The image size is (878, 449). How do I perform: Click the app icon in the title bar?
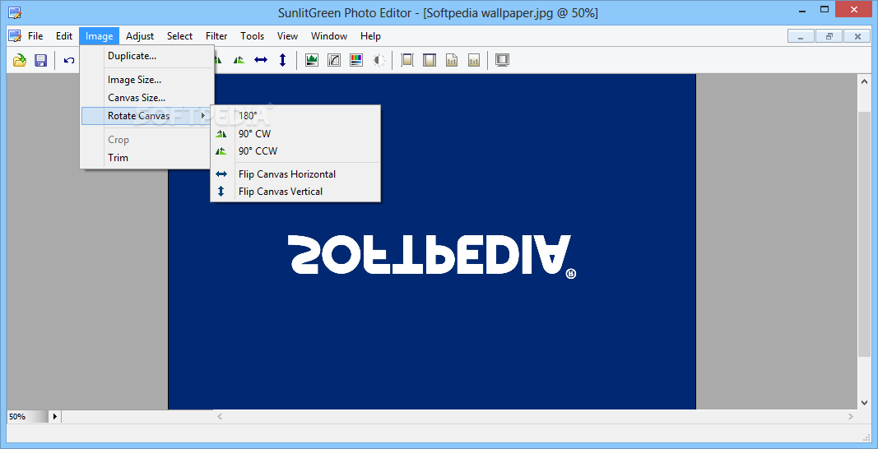(x=15, y=12)
